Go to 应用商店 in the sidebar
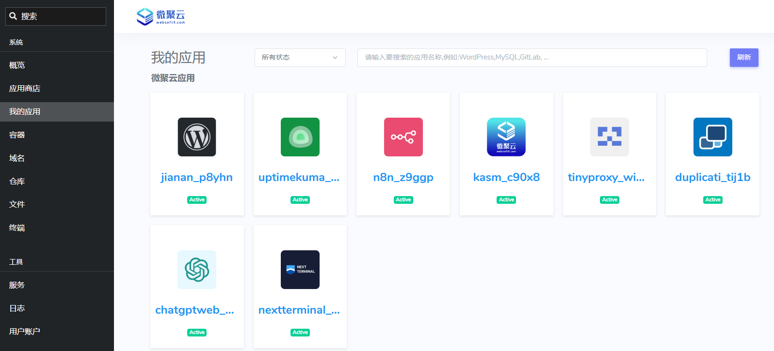 point(25,89)
